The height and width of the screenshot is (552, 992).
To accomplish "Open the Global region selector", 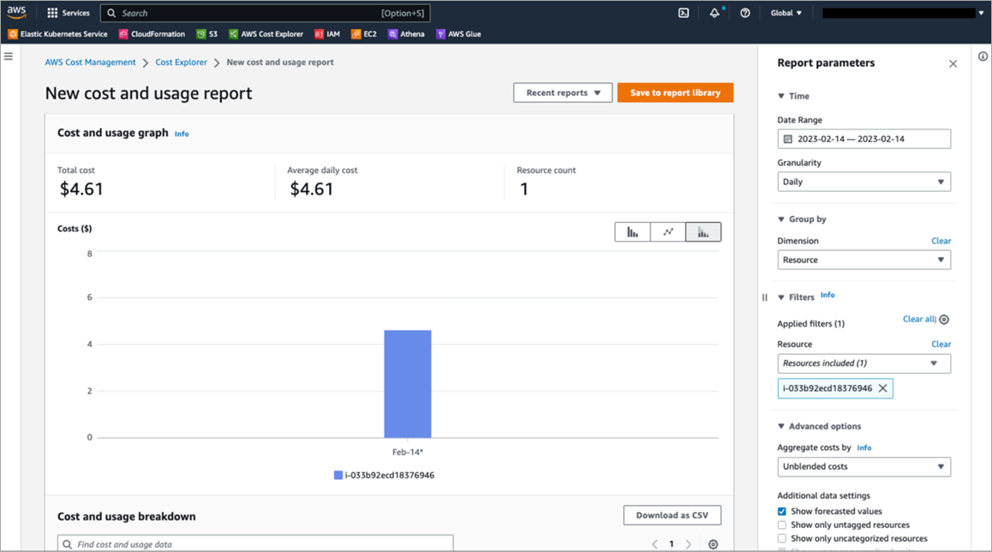I will [x=786, y=13].
